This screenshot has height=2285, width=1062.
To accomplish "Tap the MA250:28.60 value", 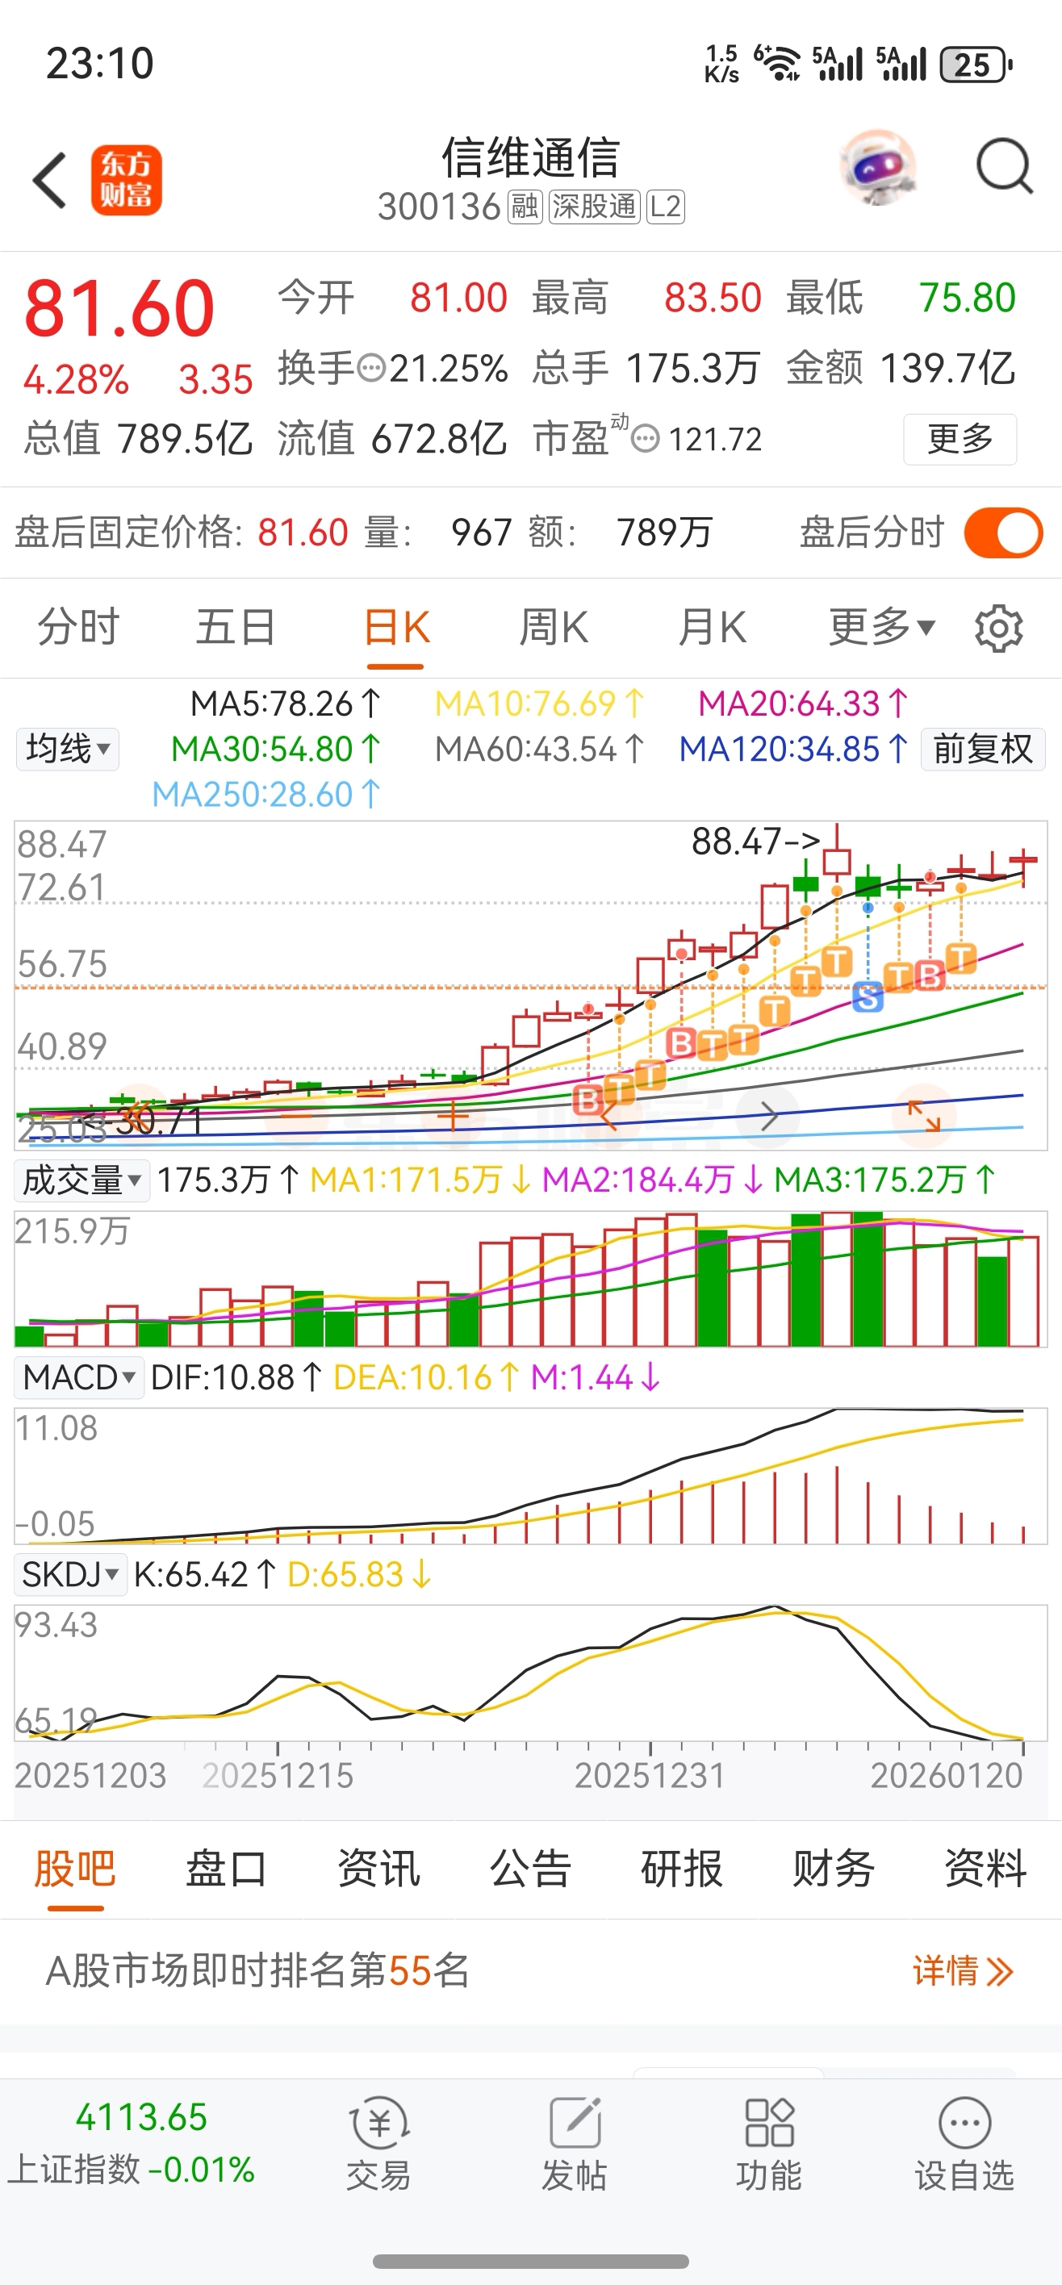I will click(x=266, y=794).
